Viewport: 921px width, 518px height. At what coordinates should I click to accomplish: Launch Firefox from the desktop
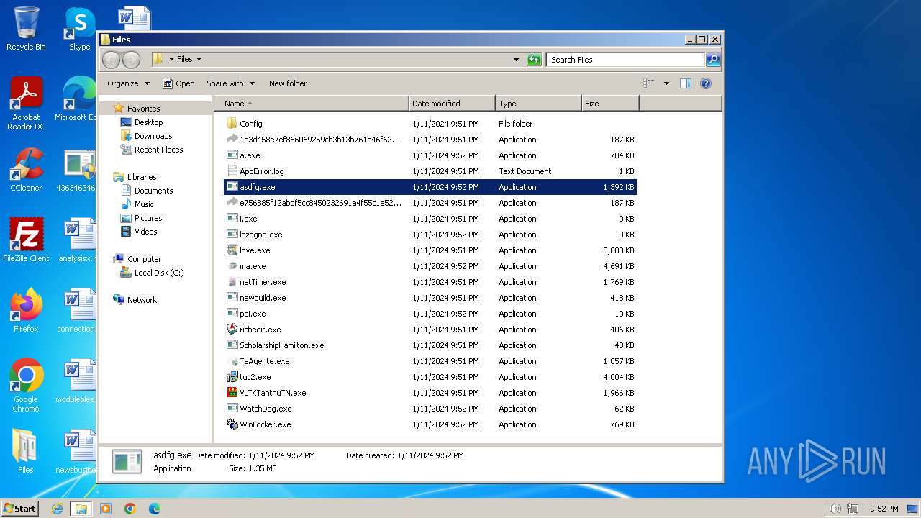coord(26,310)
